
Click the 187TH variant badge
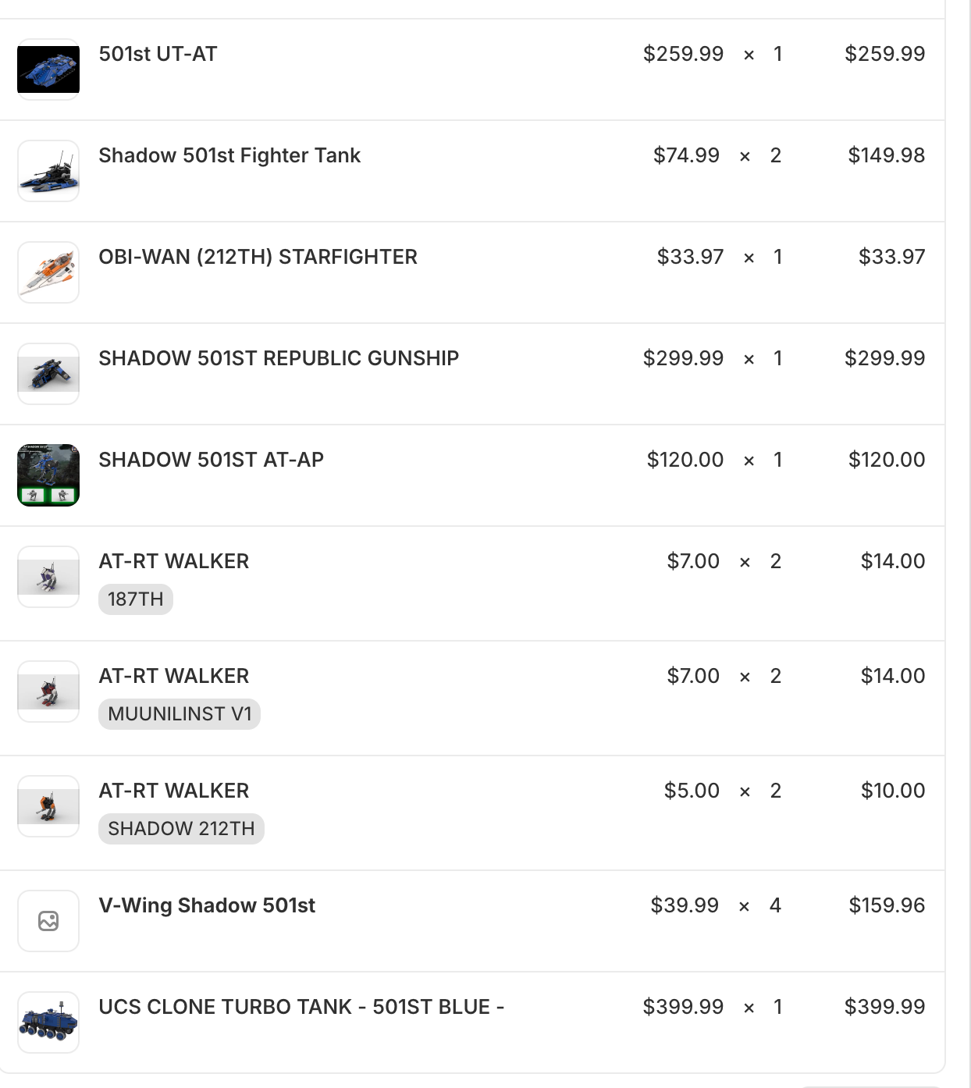click(136, 599)
